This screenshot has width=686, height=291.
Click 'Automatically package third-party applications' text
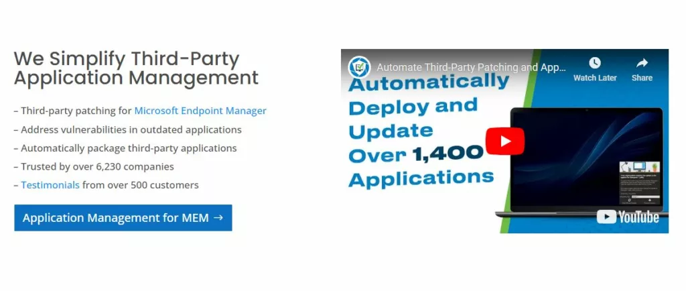129,148
